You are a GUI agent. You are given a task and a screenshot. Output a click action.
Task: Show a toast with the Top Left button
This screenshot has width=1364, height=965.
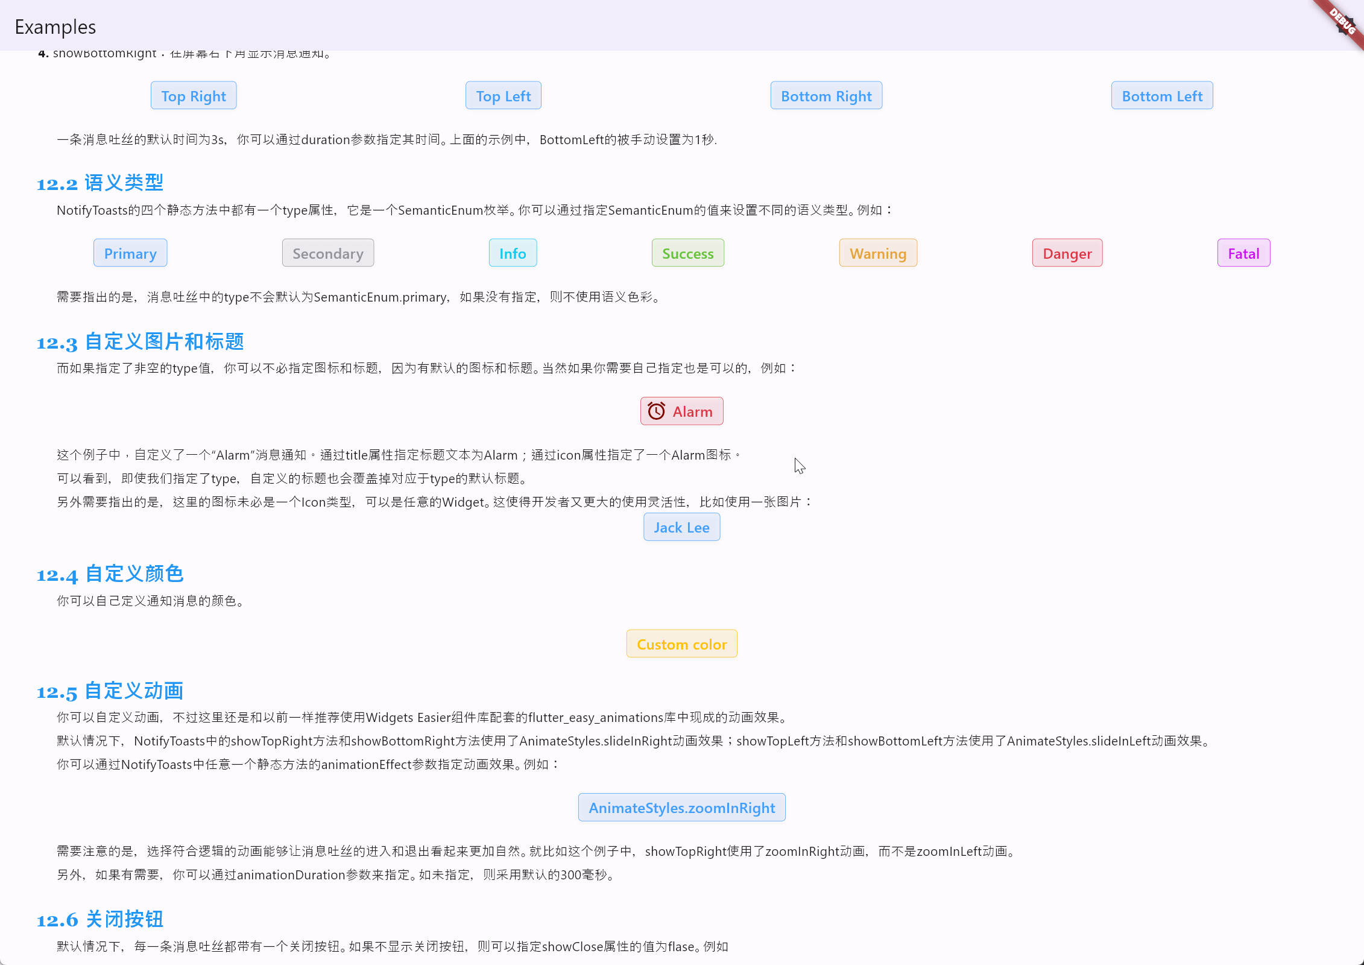[503, 95]
